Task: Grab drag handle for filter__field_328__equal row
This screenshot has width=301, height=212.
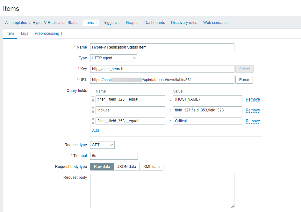Action: click(93, 99)
